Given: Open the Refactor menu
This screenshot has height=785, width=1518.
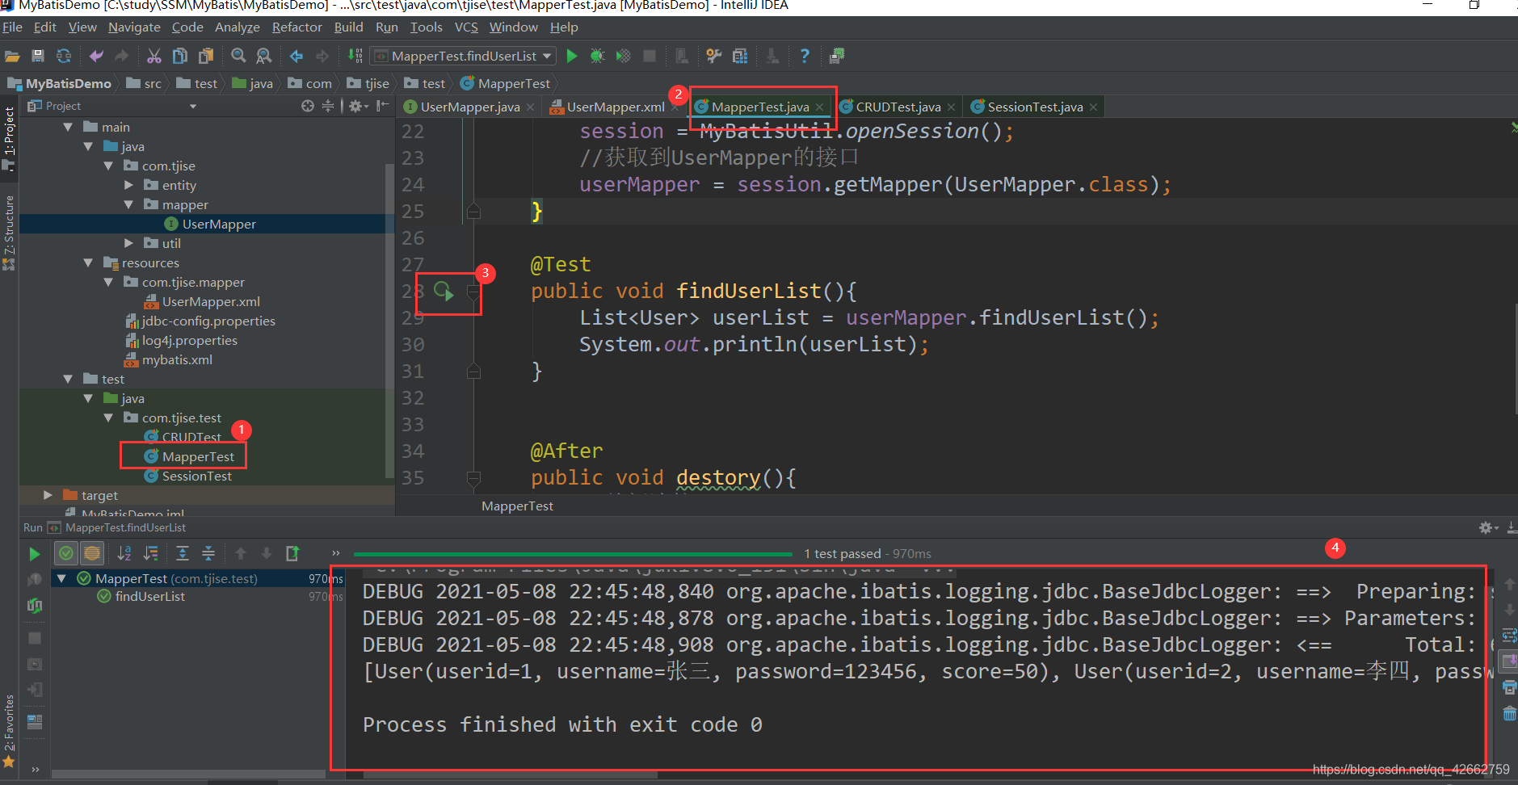Looking at the screenshot, I should pos(297,27).
